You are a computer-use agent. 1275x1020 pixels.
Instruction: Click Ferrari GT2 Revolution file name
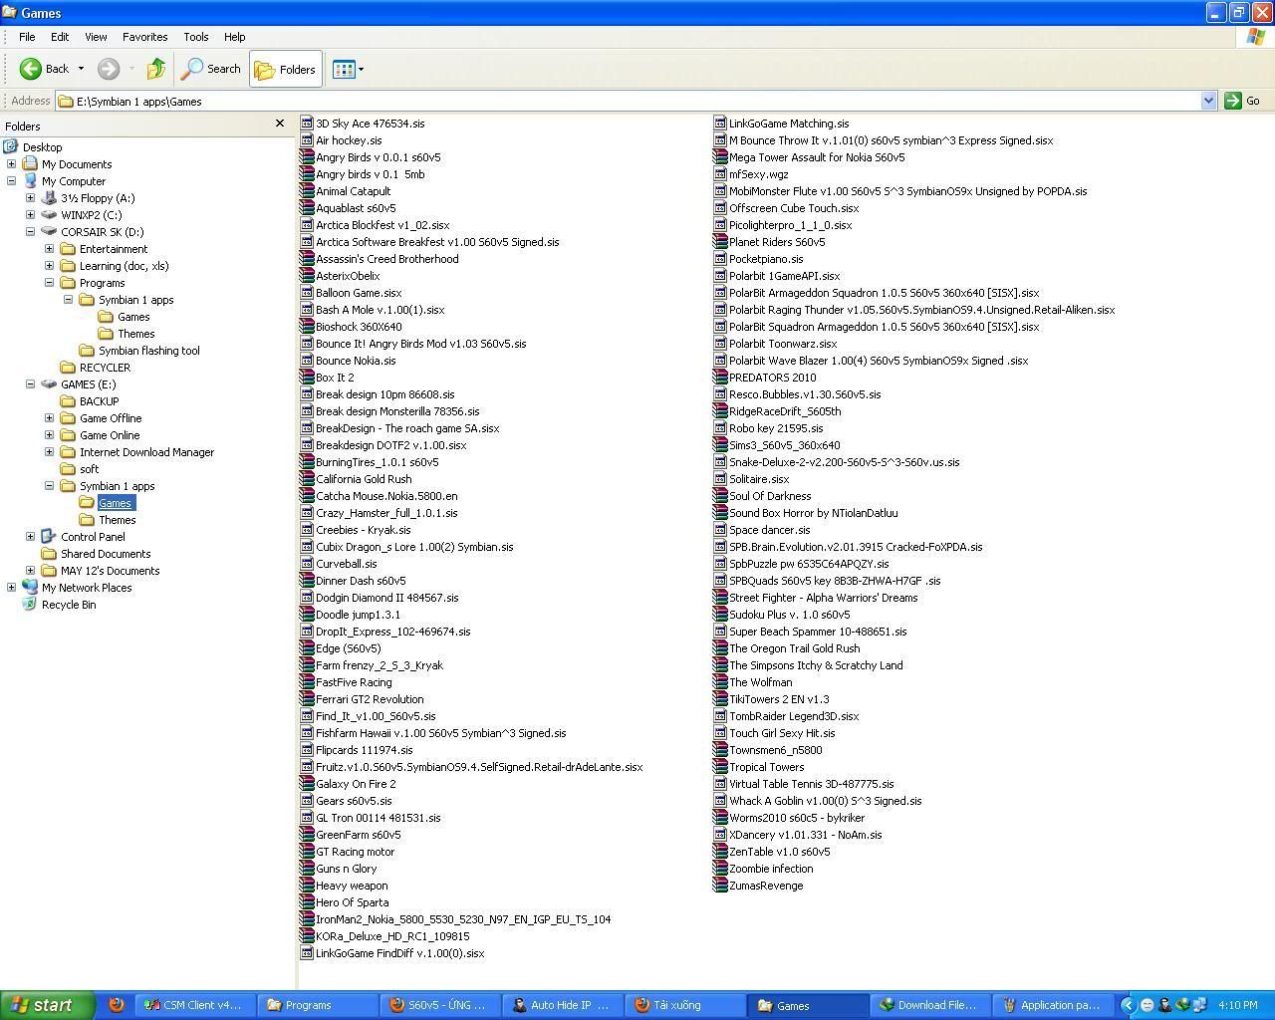[x=370, y=699]
